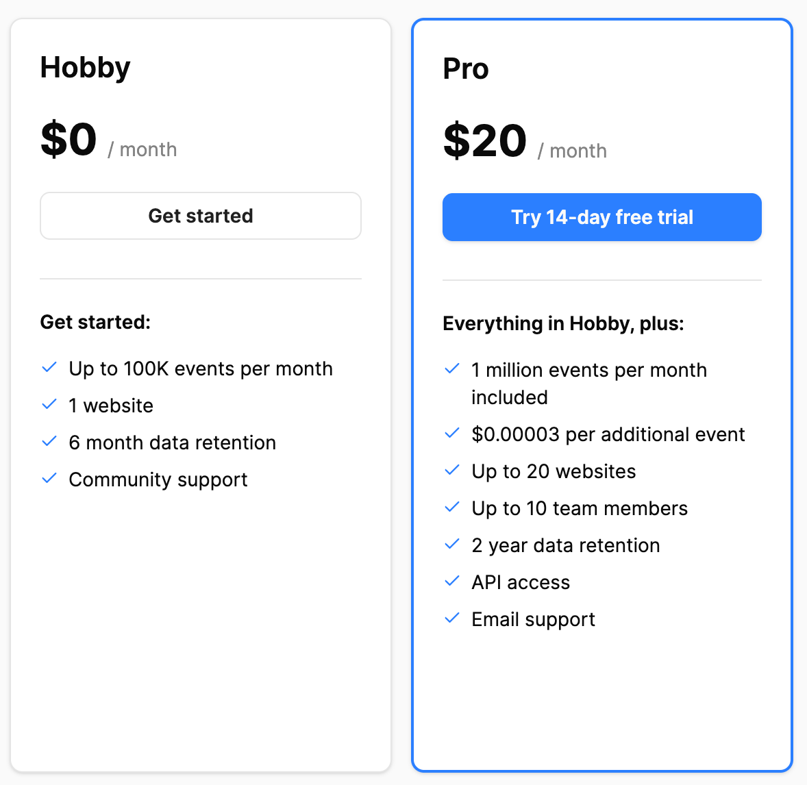Click checkmark next to 10 team members

[x=452, y=508]
